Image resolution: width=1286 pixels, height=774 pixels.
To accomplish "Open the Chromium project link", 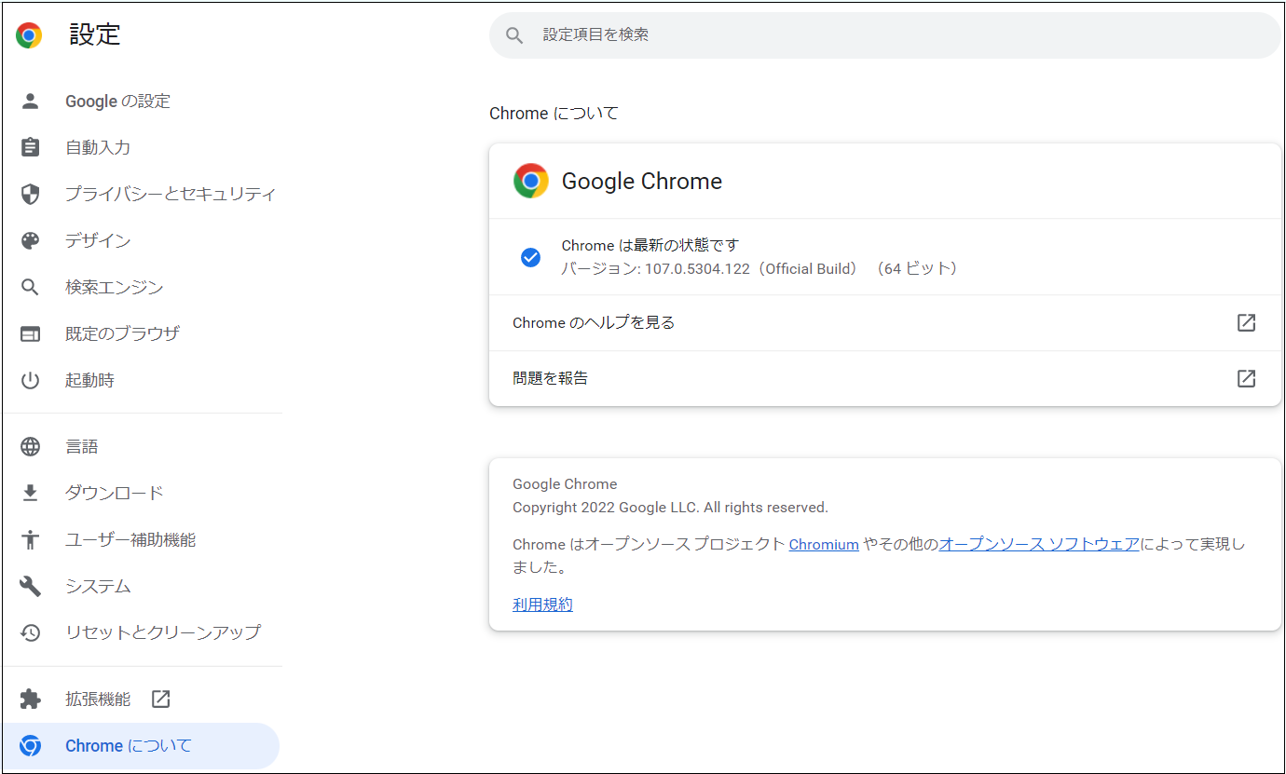I will [x=823, y=545].
